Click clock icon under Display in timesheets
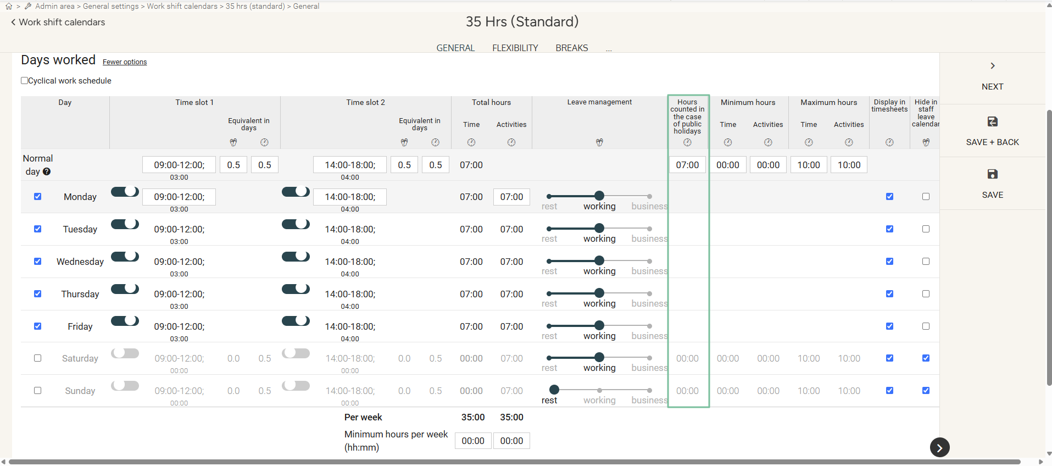The width and height of the screenshot is (1052, 466). 889,142
